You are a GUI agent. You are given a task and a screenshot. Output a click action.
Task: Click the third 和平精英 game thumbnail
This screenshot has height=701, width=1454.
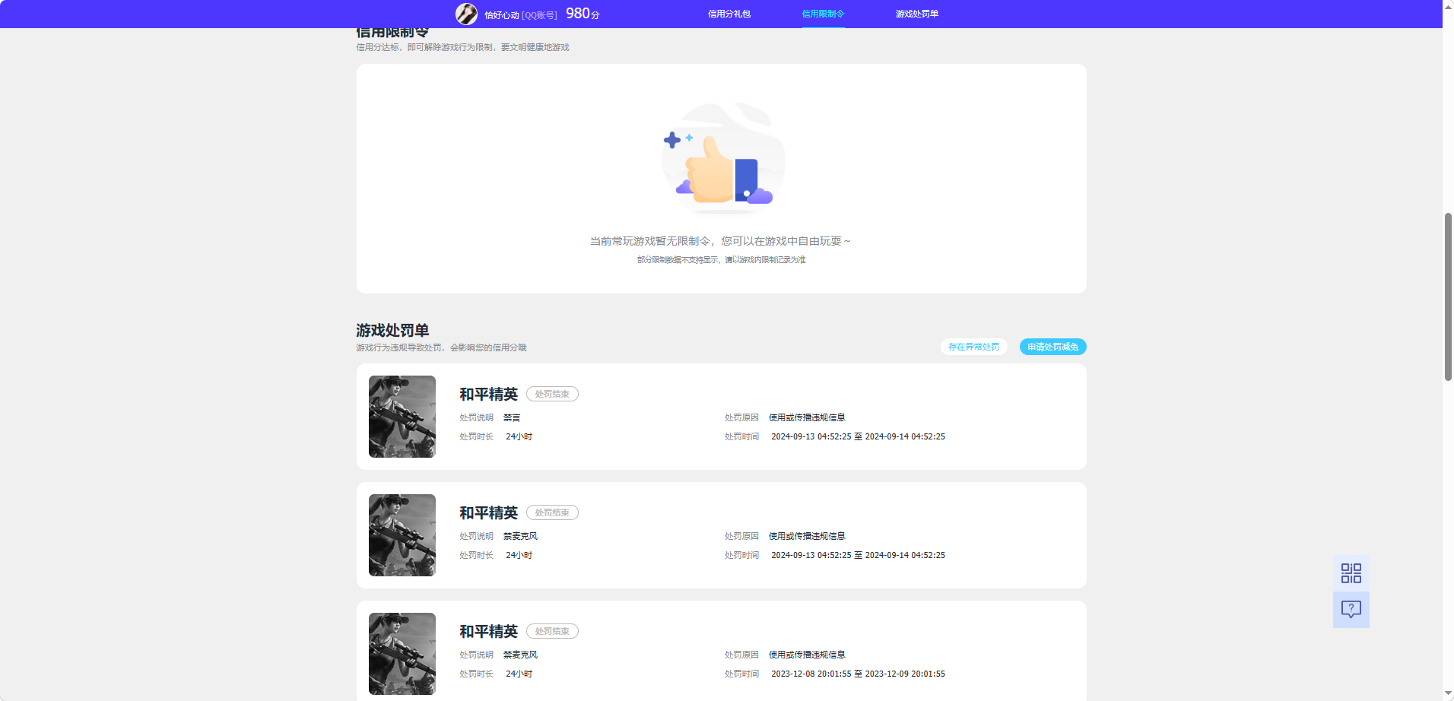(x=402, y=653)
